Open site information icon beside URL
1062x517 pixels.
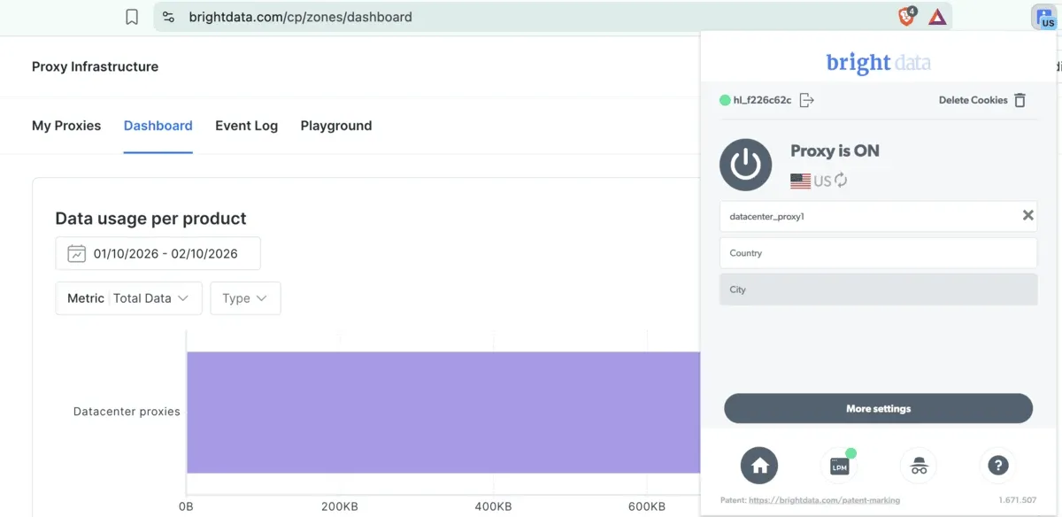point(169,17)
